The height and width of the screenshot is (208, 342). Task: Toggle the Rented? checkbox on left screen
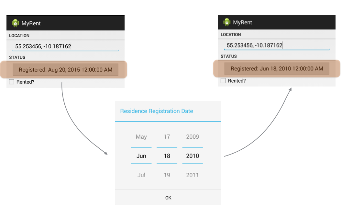click(x=11, y=82)
